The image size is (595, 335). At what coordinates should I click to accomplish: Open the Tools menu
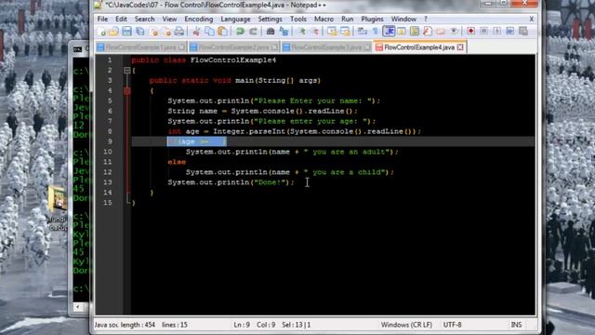pyautogui.click(x=298, y=19)
